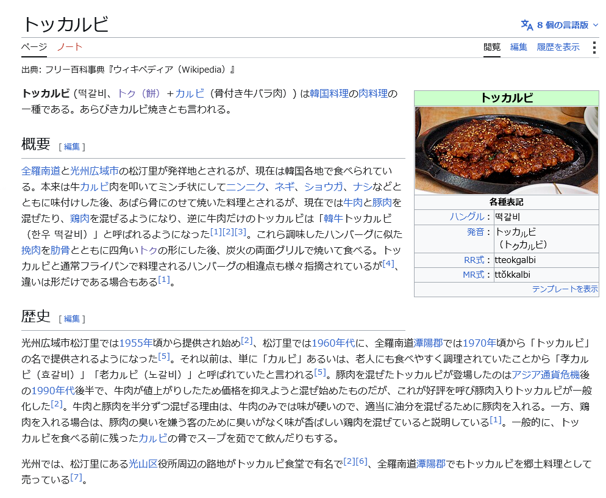Switch to the ノート tab
Image resolution: width=606 pixels, height=498 pixels.
coord(70,47)
